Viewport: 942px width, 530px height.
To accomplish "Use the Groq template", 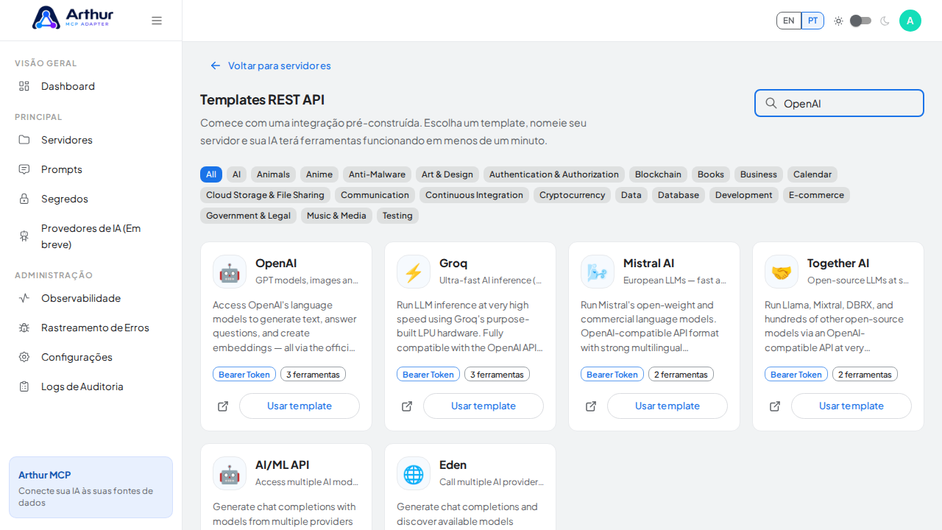I will point(484,406).
